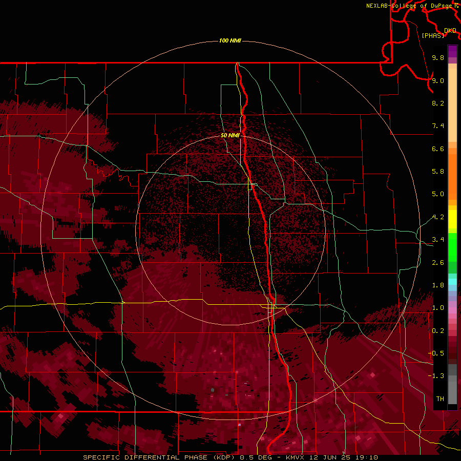
Task: Click the 4.2 value on the scale
Action: tap(438, 217)
